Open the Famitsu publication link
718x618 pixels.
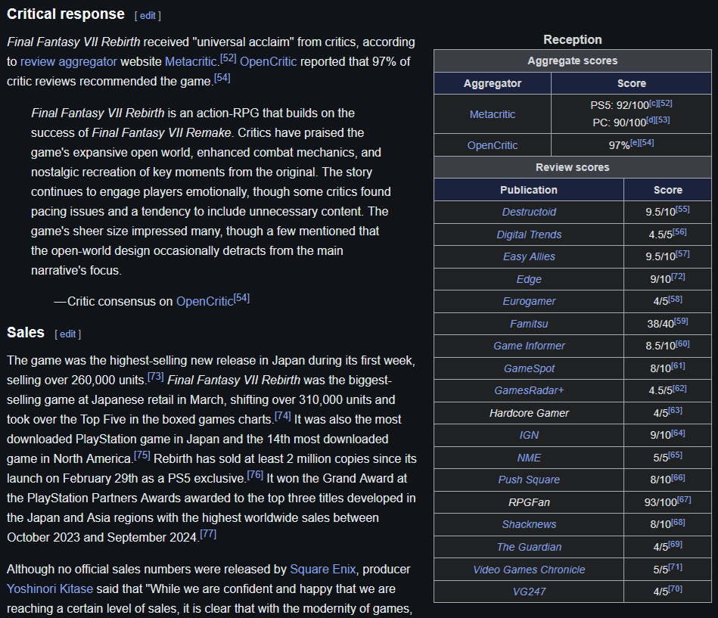tap(529, 324)
